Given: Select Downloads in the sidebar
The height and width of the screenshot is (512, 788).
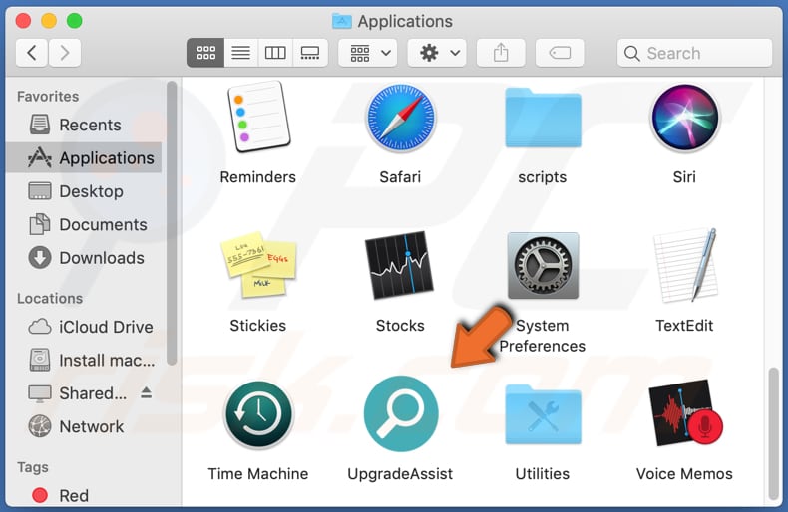Looking at the screenshot, I should pos(101,258).
